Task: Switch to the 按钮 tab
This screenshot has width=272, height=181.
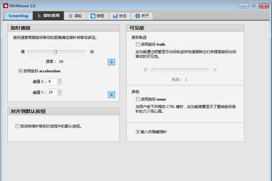Action: click(x=97, y=16)
